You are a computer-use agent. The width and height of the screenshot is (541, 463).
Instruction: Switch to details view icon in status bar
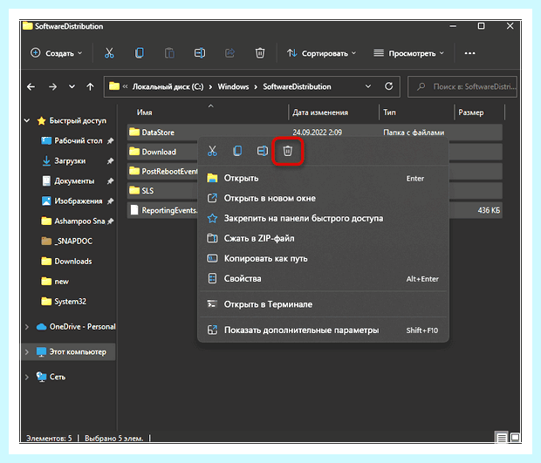502,438
